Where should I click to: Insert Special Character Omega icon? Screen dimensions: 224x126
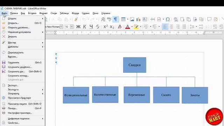(x=168, y=19)
